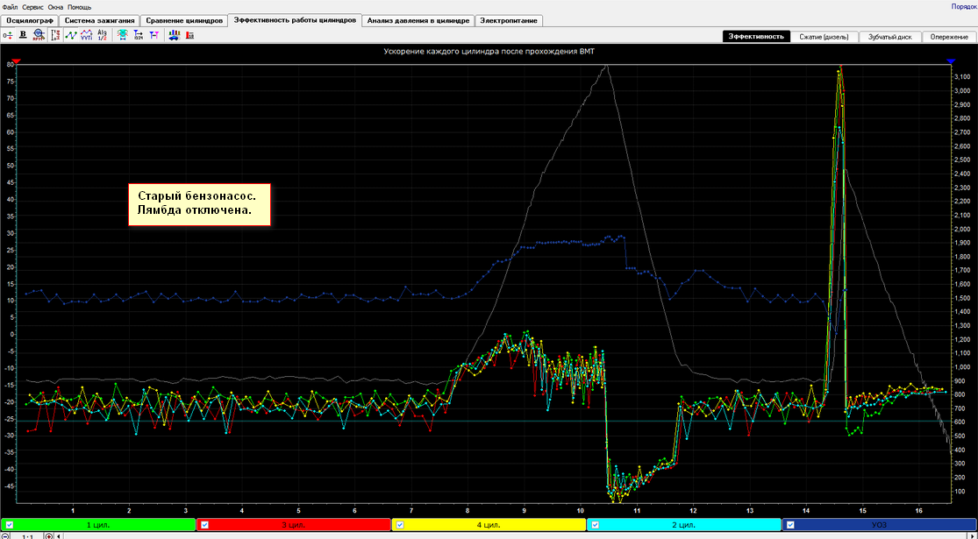The image size is (978, 539).
Task: Click the red triangle marker at the chart's top left
Action: 17,61
